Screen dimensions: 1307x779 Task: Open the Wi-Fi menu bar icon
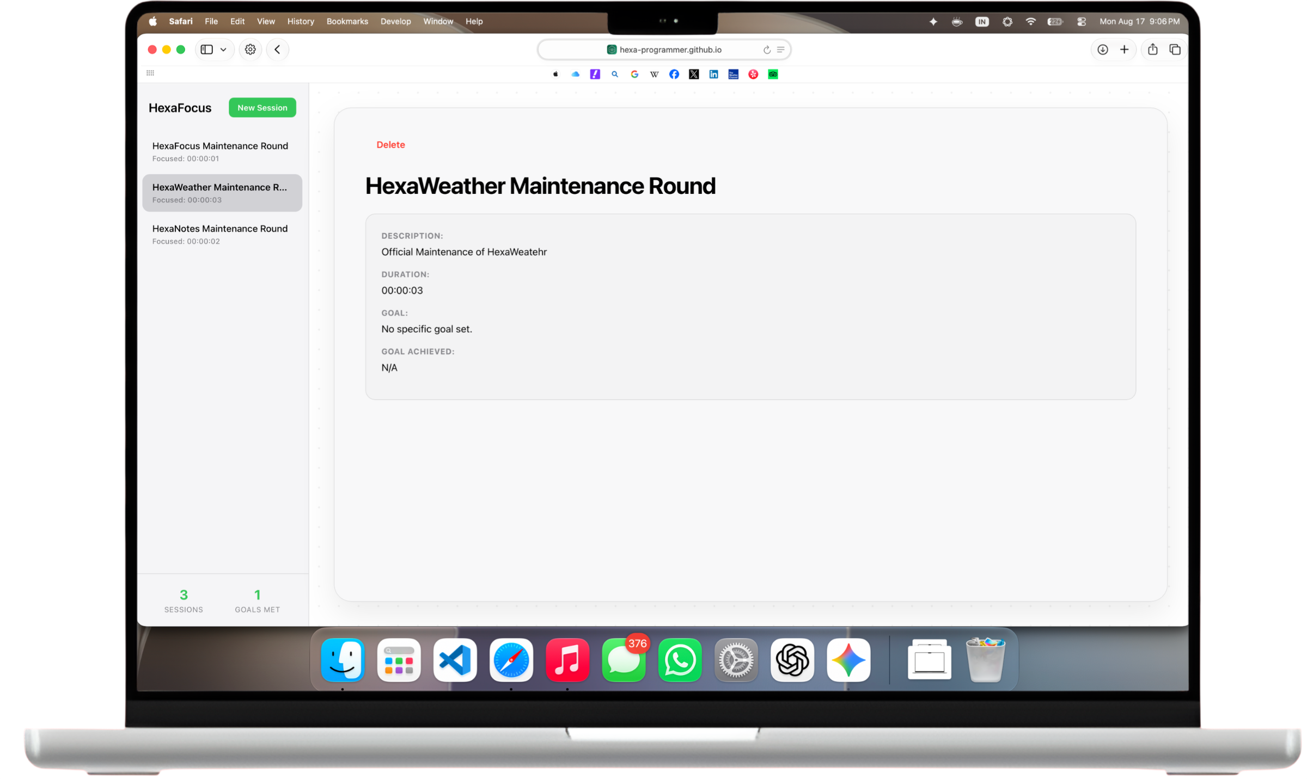(x=1030, y=21)
